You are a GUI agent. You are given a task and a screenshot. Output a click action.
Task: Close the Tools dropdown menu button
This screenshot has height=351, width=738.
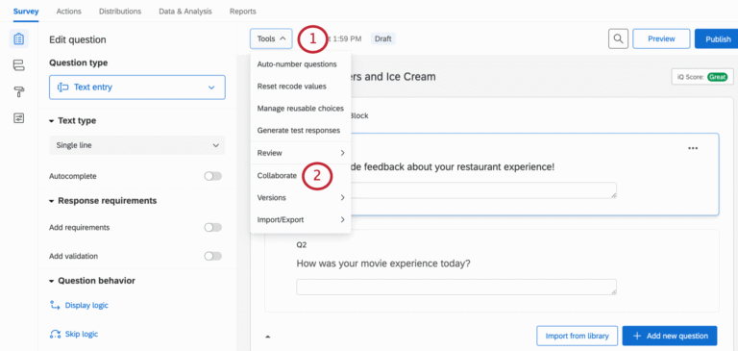point(271,38)
